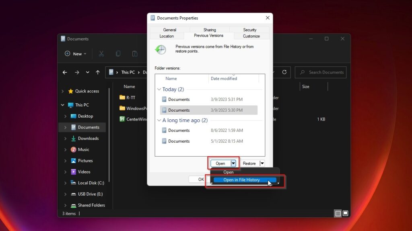Image resolution: width=412 pixels, height=231 pixels.
Task: Choose Open in File History menu entry
Action: click(x=245, y=180)
